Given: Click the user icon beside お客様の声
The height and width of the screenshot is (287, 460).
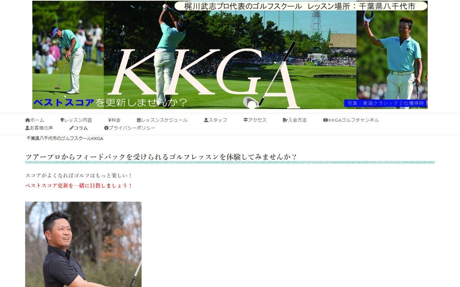Looking at the screenshot, I should (27, 128).
